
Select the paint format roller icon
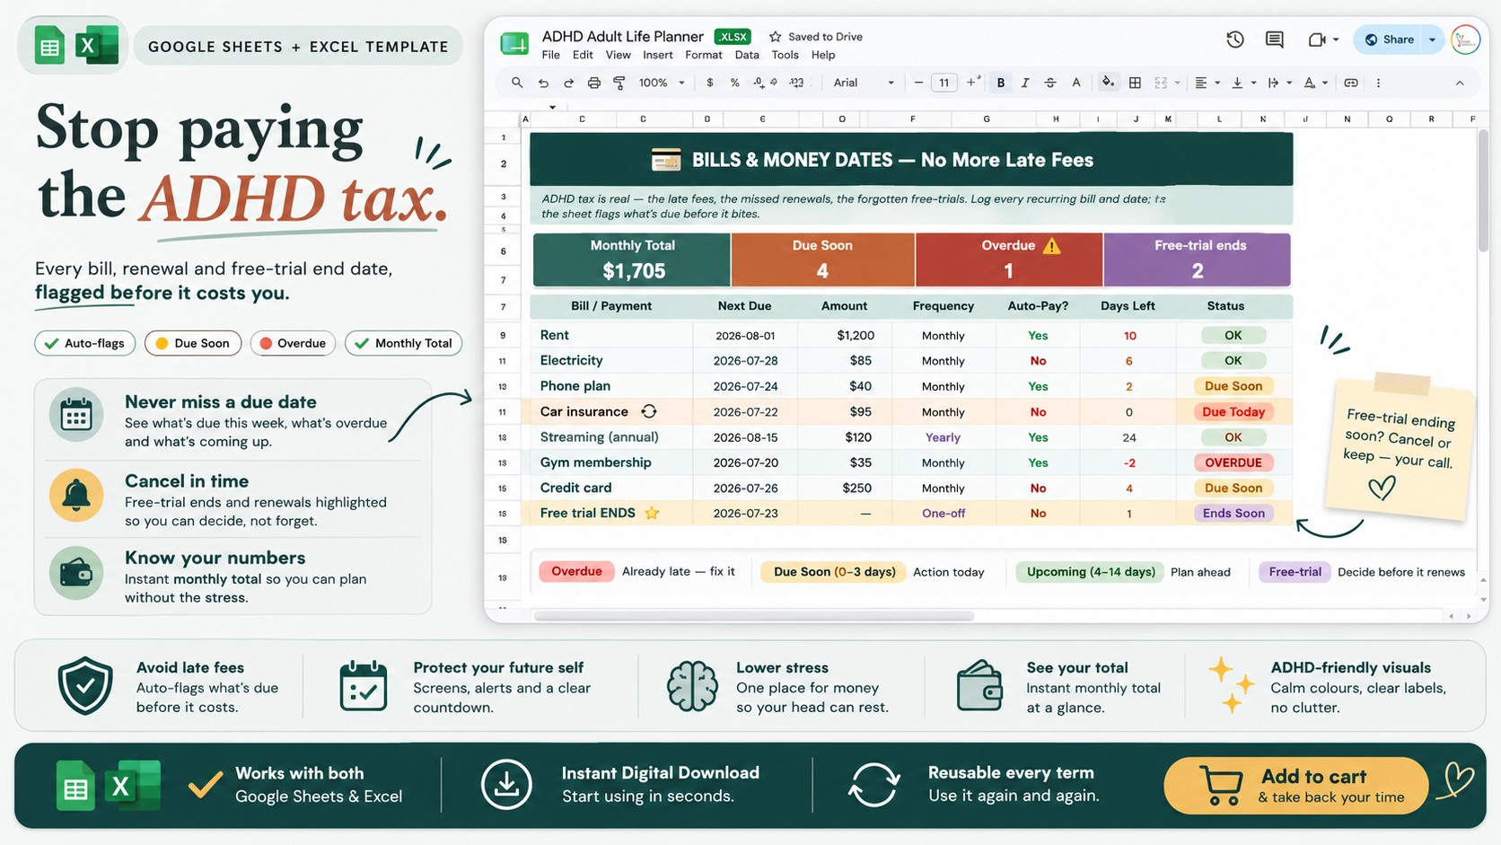tap(619, 83)
